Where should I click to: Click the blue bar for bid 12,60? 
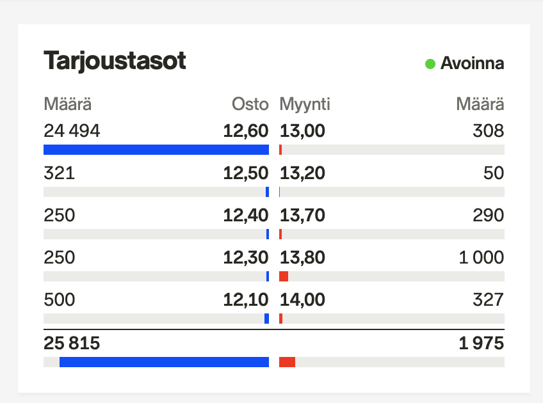156,150
